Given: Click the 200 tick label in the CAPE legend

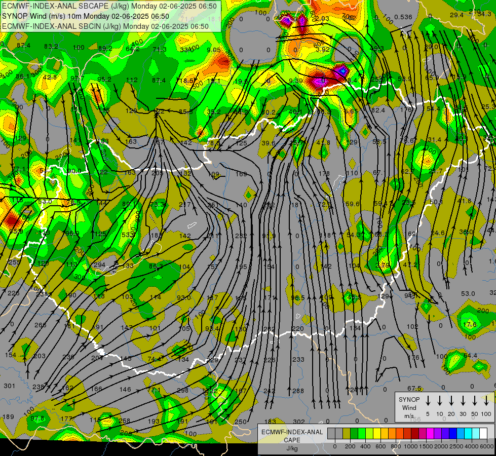Looking at the screenshot, I should click(350, 446).
